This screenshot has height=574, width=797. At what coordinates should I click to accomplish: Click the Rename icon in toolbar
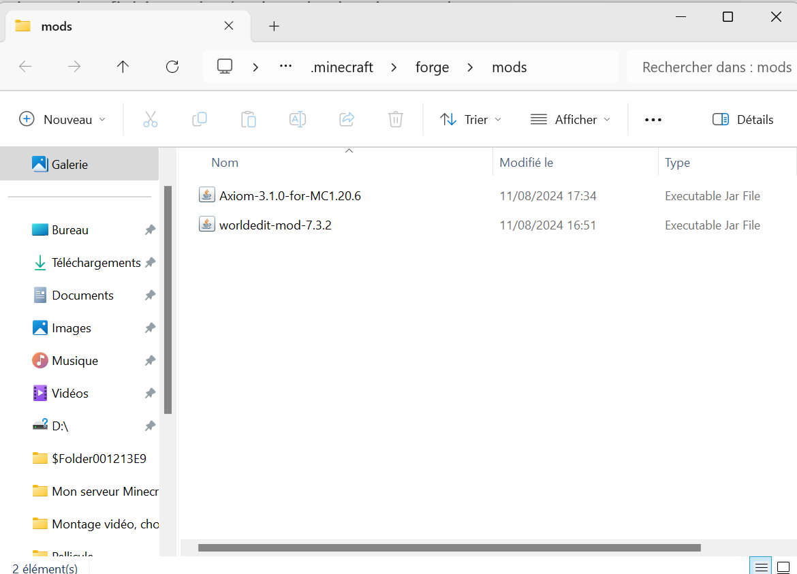pos(298,119)
